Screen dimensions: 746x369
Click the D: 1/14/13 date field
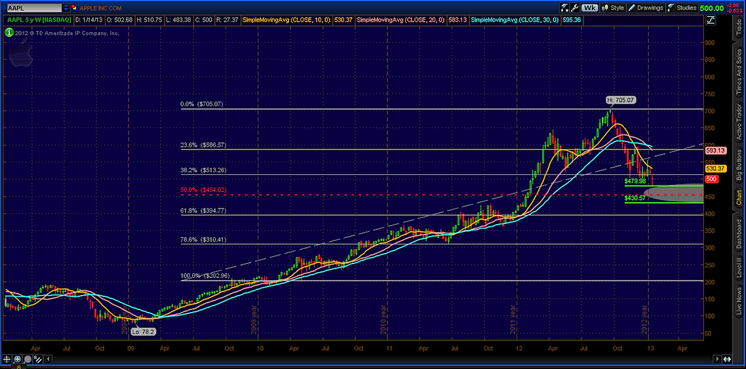pyautogui.click(x=88, y=20)
